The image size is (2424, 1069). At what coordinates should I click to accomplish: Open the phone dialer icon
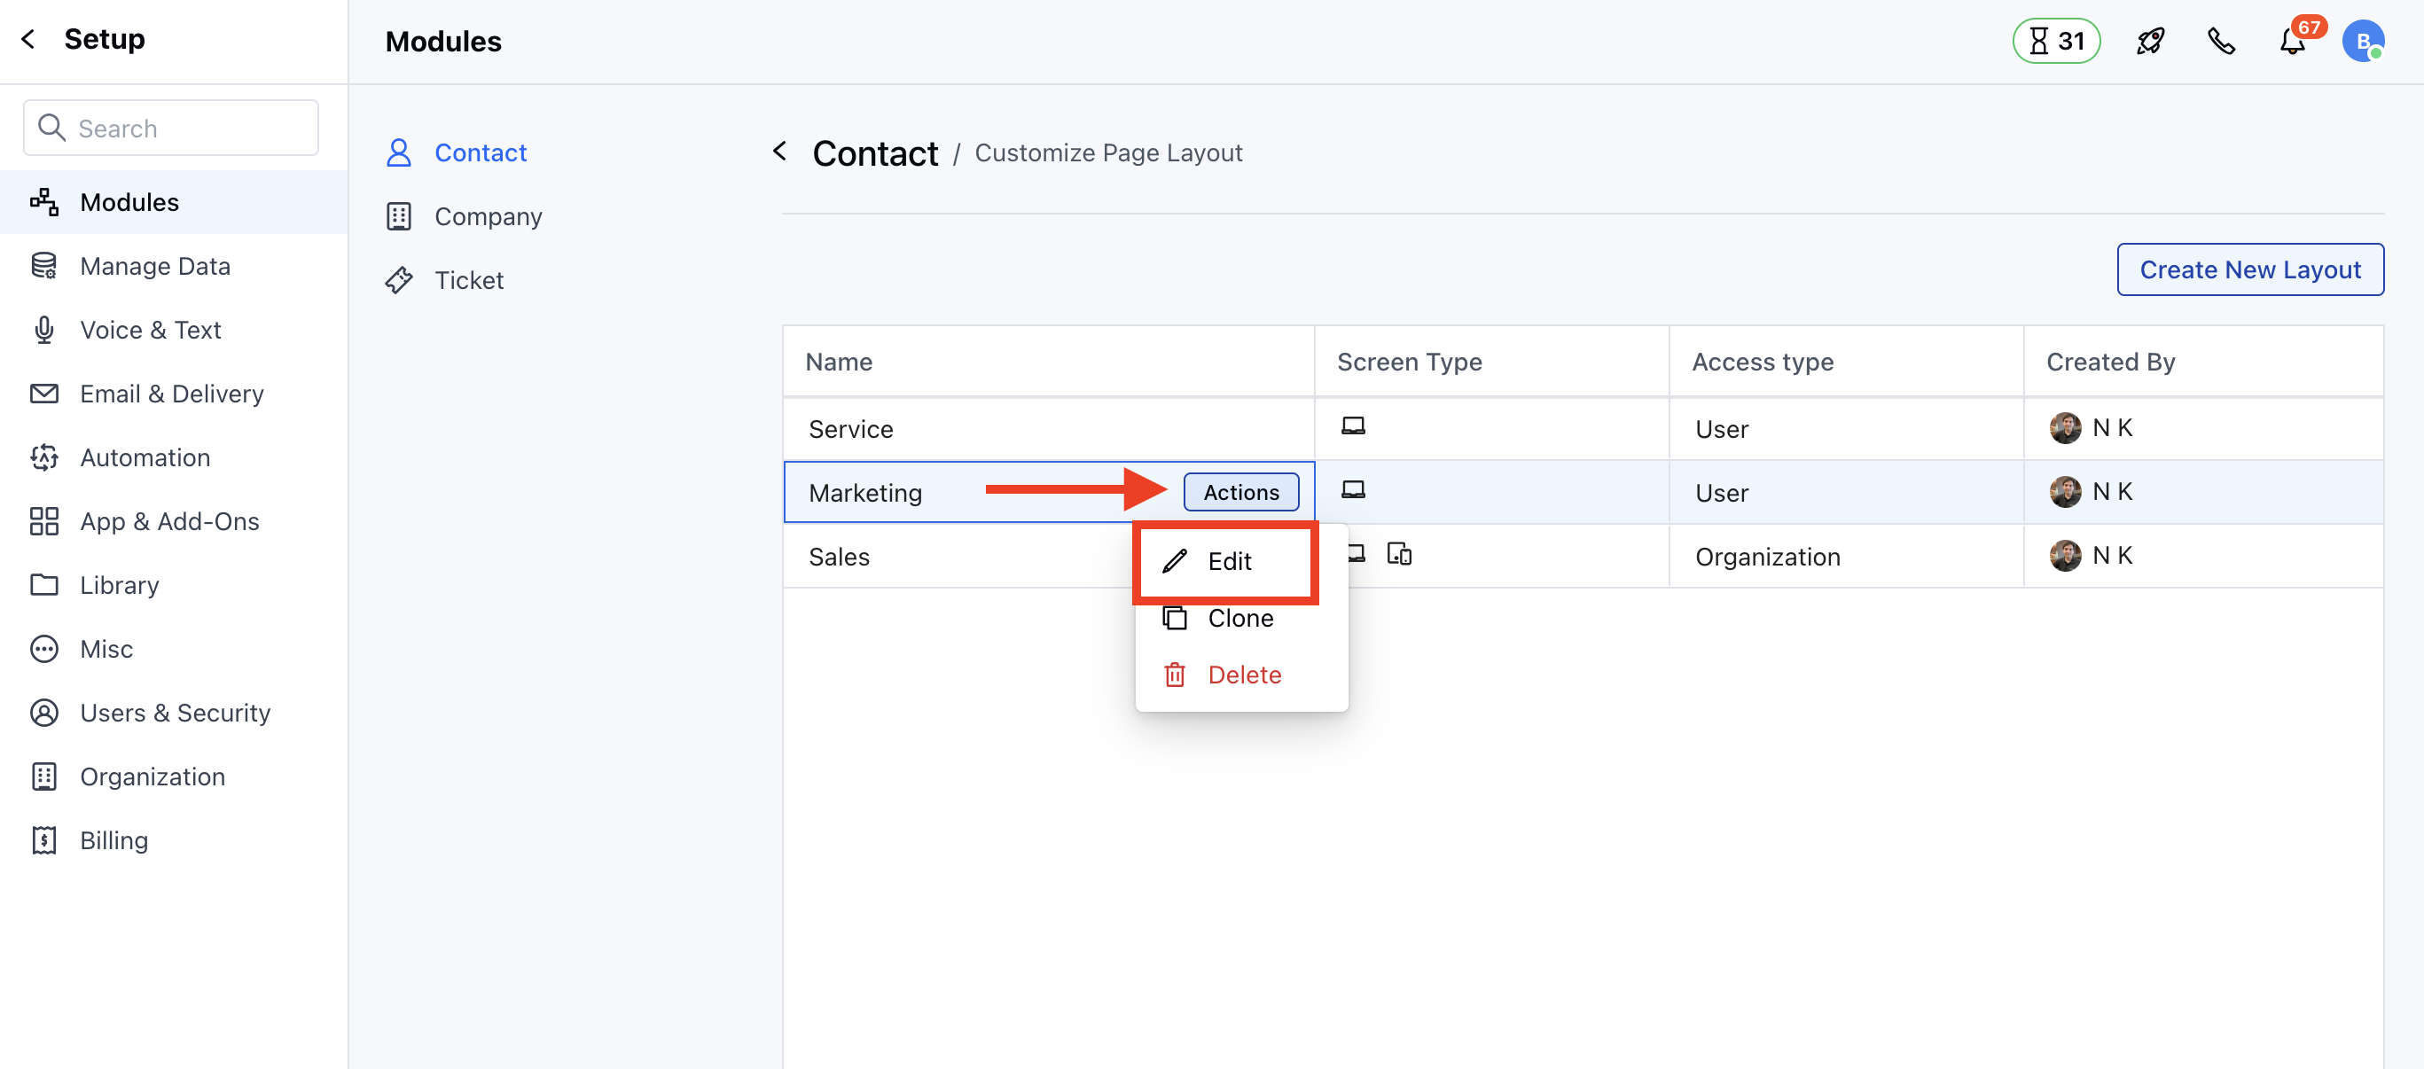[2221, 42]
